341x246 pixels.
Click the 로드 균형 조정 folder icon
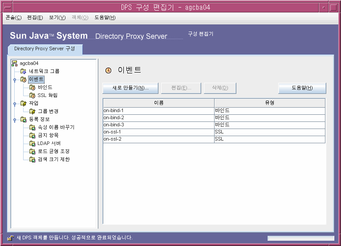32,151
